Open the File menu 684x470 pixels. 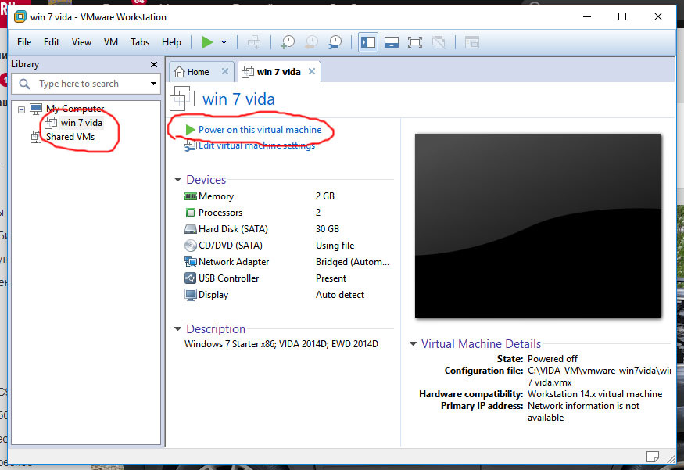(24, 42)
